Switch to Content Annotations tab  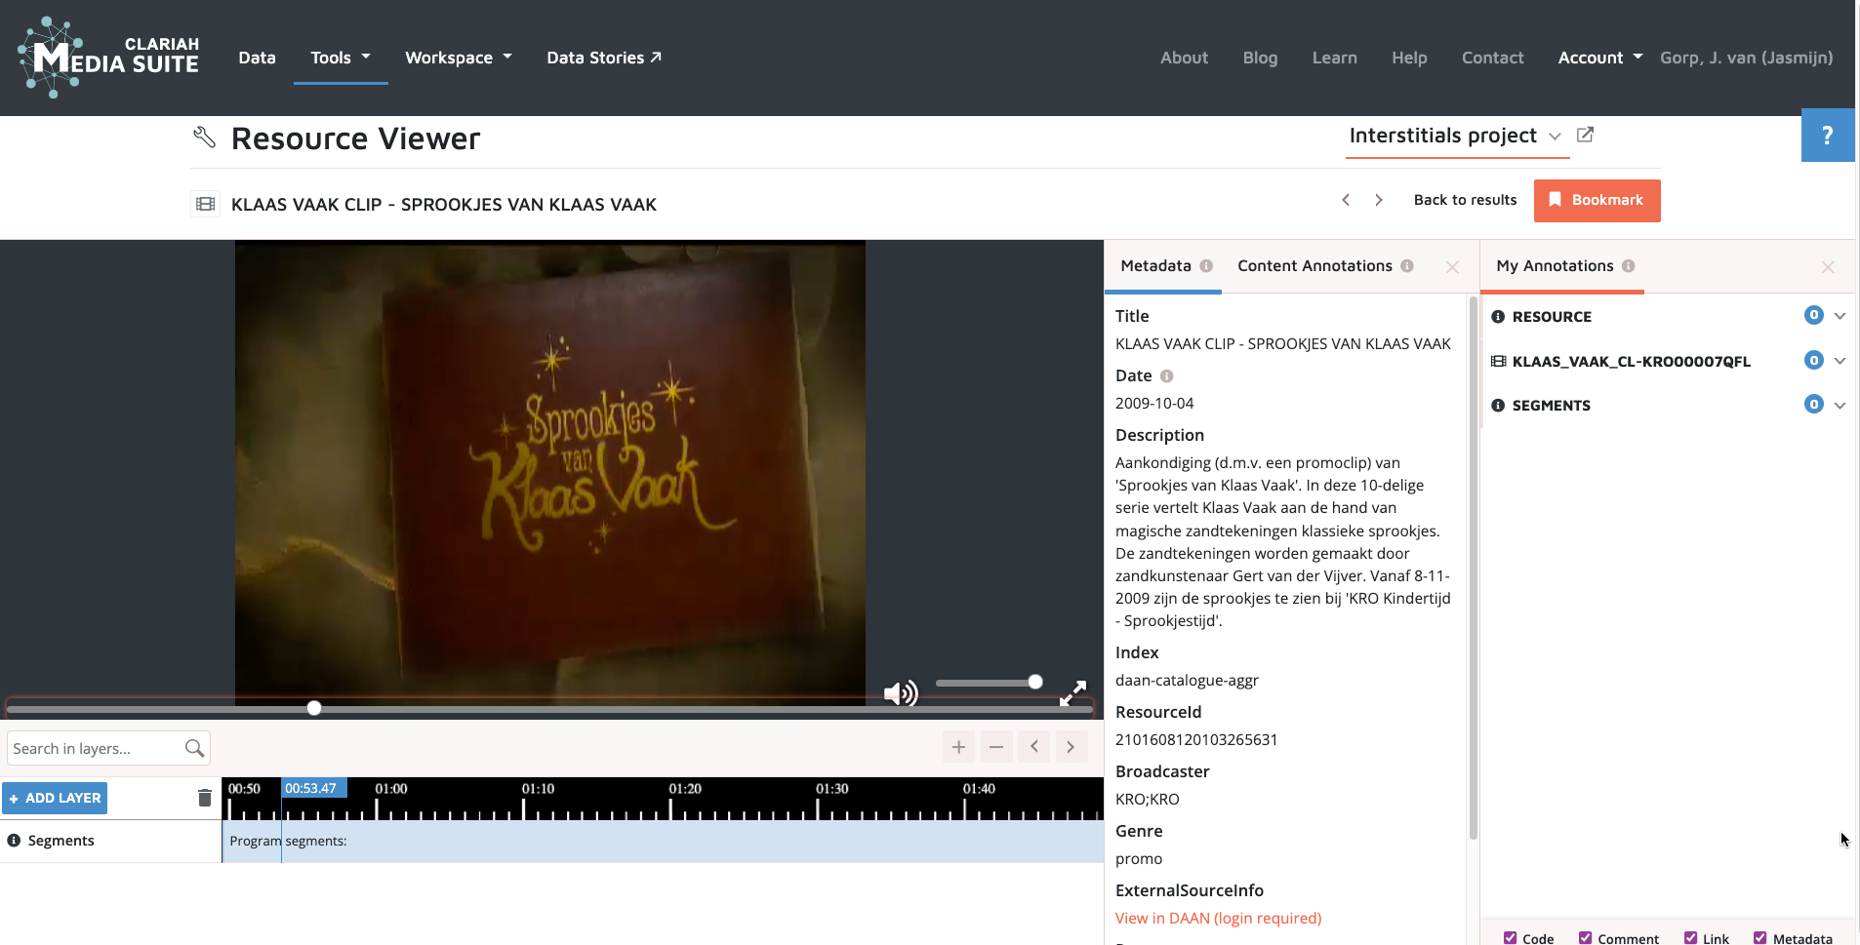[x=1314, y=266]
